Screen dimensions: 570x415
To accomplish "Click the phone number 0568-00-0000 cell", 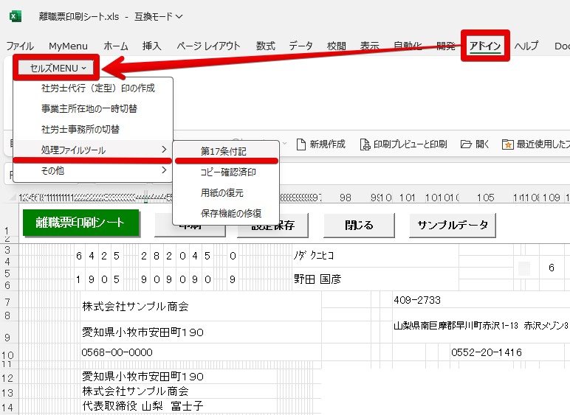I will 200,352.
